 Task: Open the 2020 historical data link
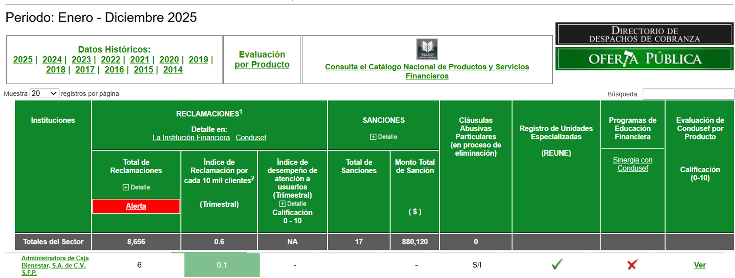tap(169, 60)
